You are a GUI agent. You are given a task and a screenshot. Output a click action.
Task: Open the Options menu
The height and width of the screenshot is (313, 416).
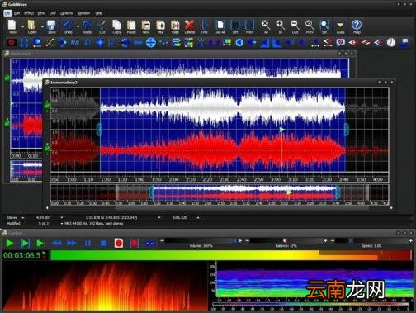click(x=66, y=13)
